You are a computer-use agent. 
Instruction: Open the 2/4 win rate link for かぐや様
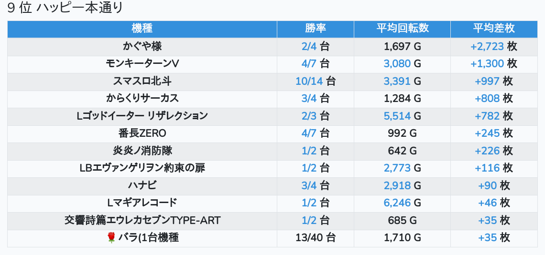[x=309, y=46]
